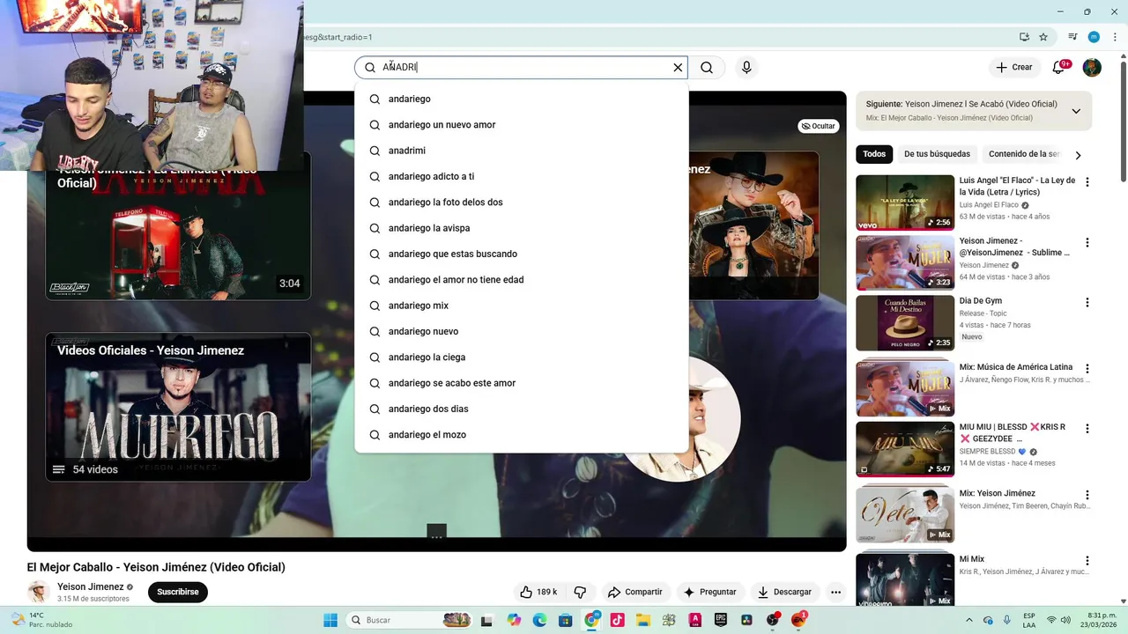The height and width of the screenshot is (634, 1128).
Task: Show more filter chips with right arrow
Action: (1078, 155)
